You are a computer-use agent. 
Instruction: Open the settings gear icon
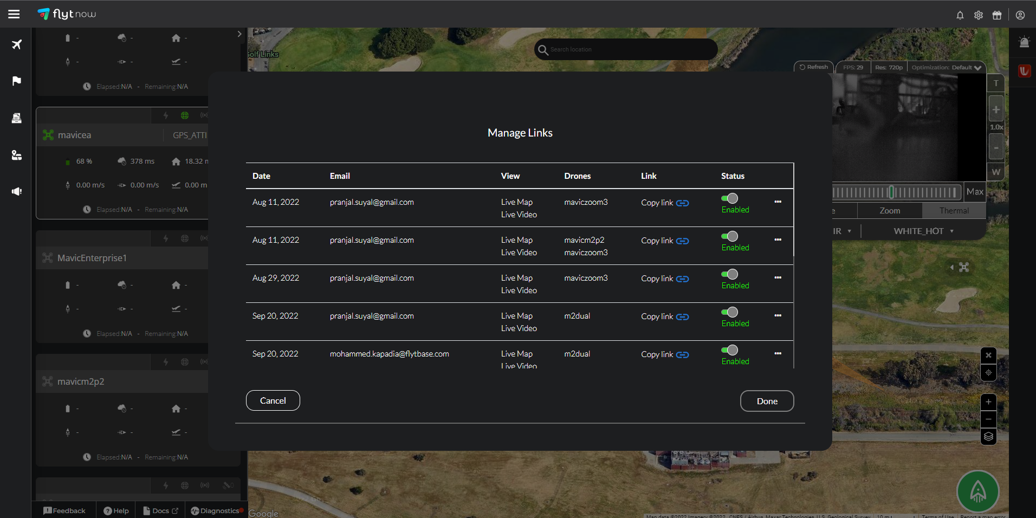tap(978, 15)
